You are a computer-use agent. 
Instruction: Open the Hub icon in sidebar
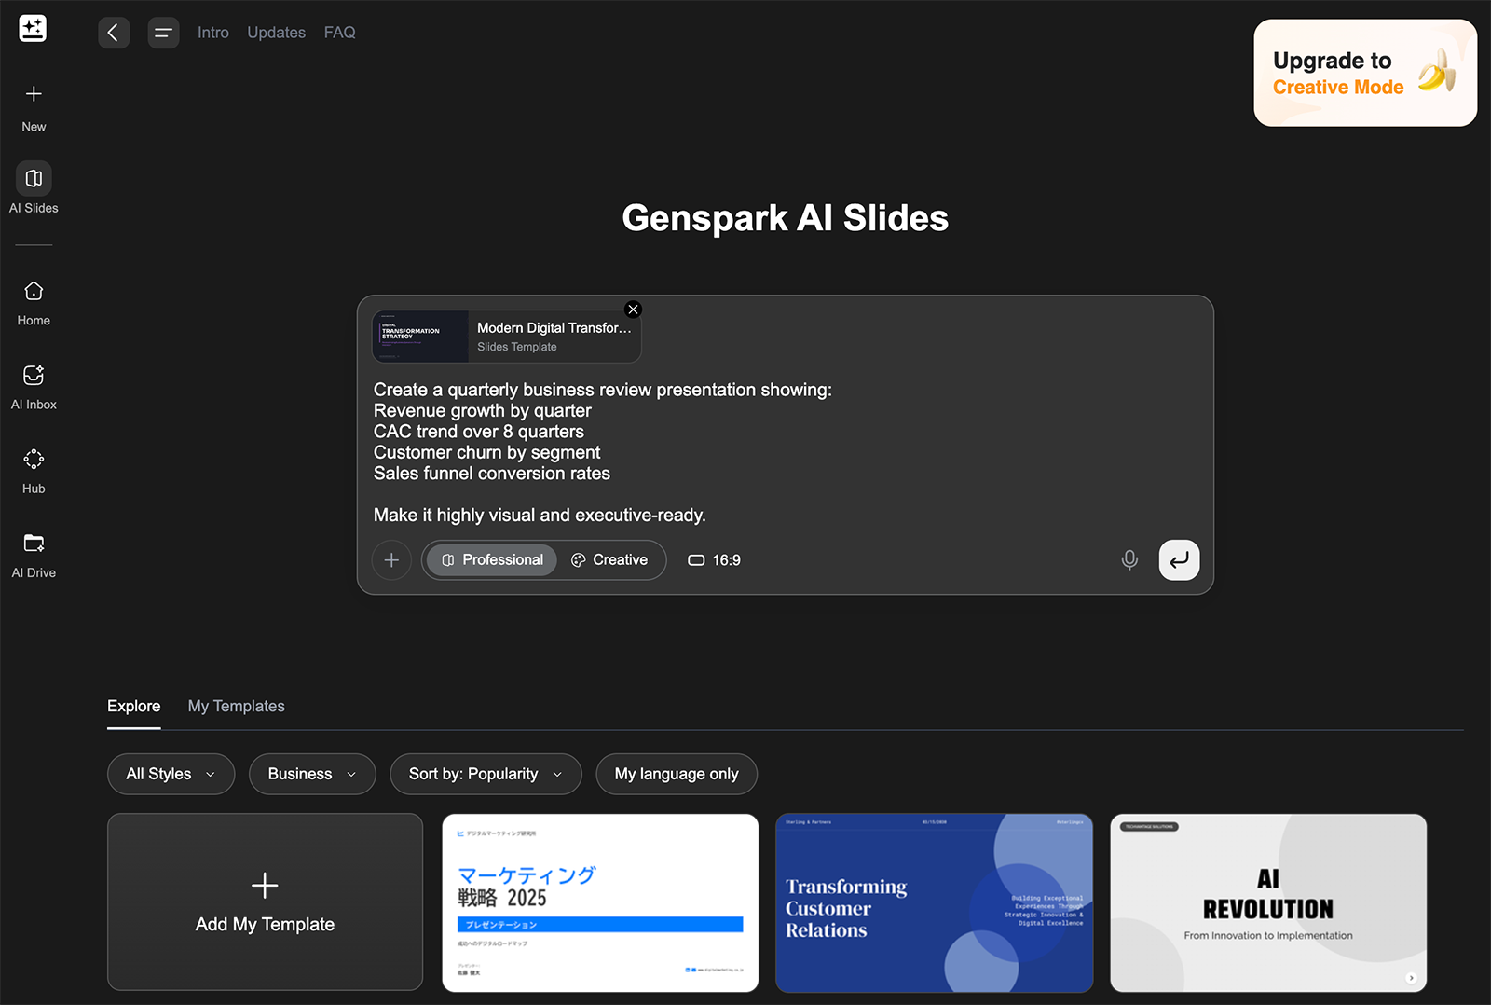[x=34, y=460]
